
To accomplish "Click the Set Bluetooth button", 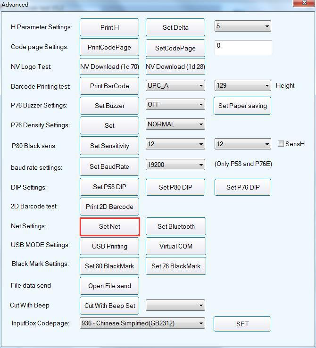I will click(176, 226).
